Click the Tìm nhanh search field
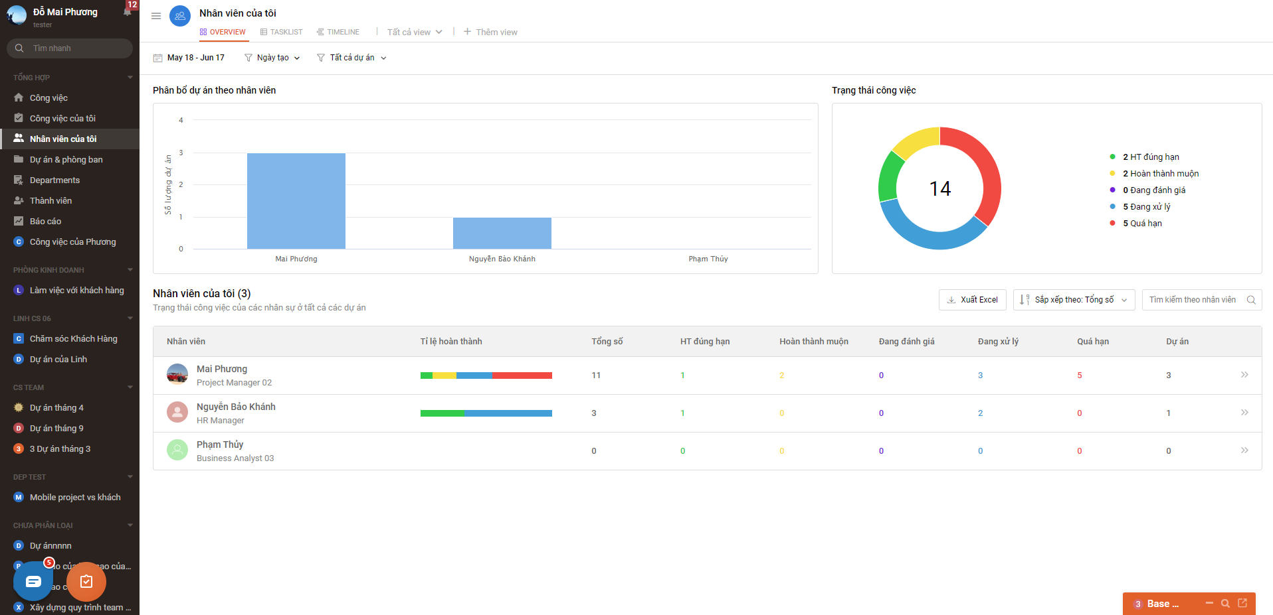The image size is (1273, 615). (70, 48)
